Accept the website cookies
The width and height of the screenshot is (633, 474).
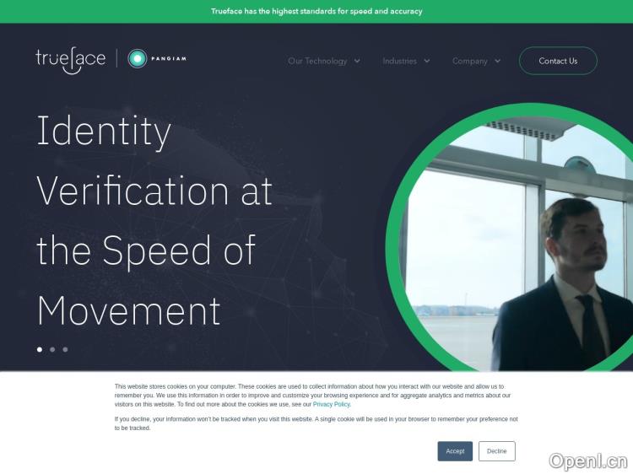pos(455,451)
